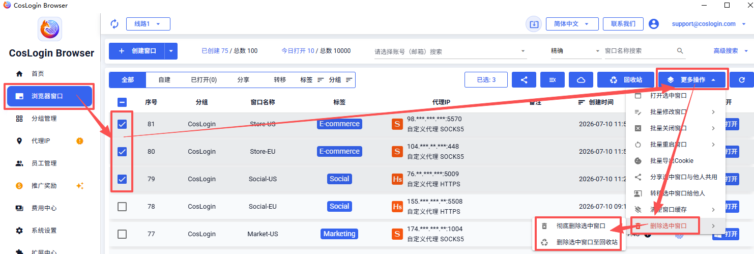Viewport: 754px width, 254px height.
Task: Click the fingerprint icon in row 77
Action: tap(680, 234)
